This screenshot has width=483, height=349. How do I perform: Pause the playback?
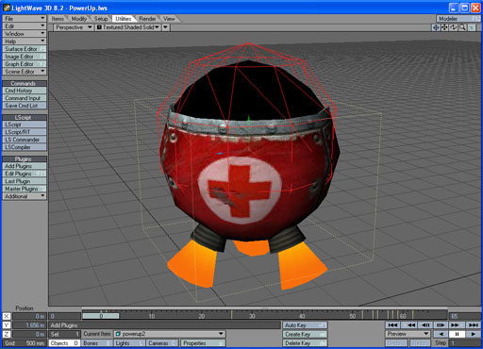(457, 334)
